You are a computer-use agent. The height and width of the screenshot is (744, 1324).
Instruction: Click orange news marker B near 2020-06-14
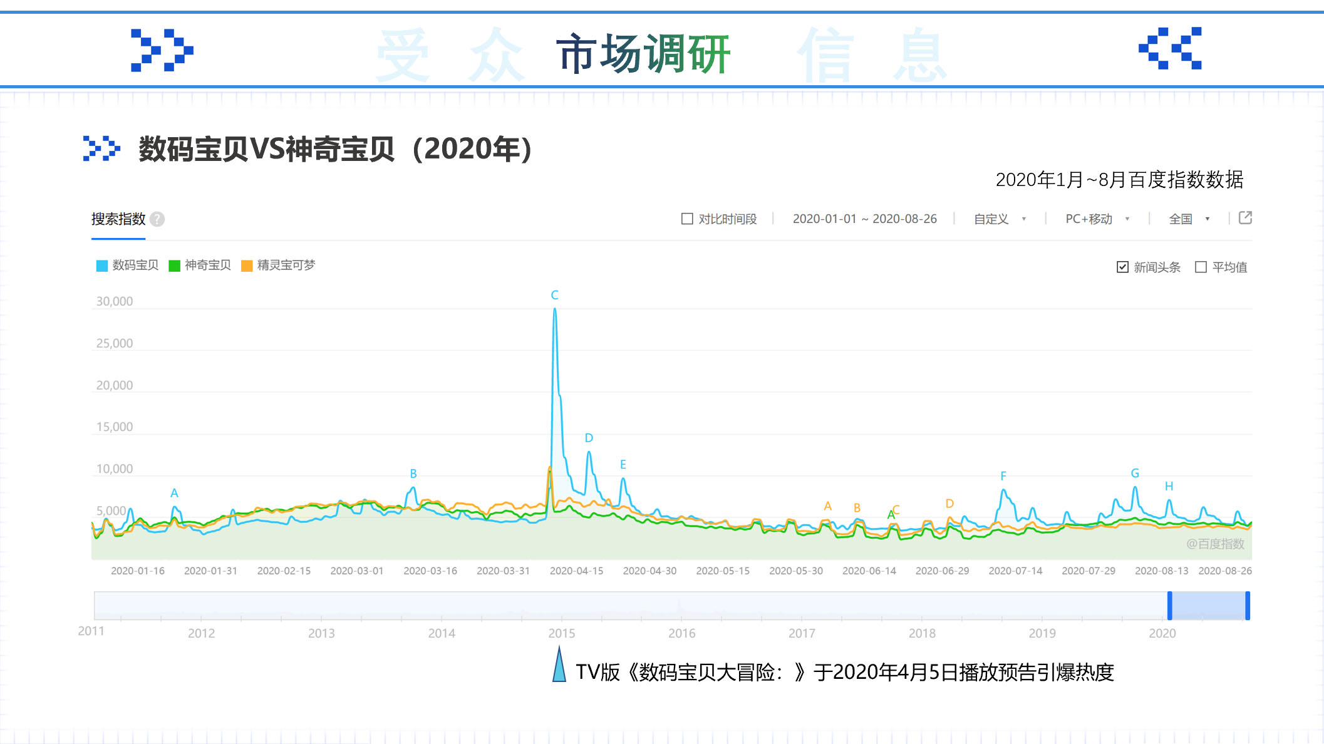click(857, 508)
